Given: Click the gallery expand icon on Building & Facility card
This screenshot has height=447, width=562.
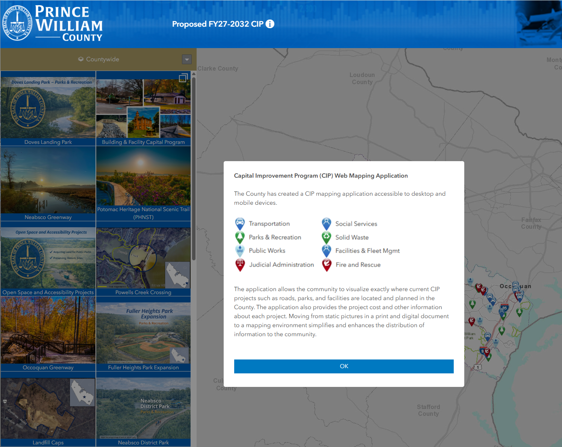Looking at the screenshot, I should coord(183,78).
